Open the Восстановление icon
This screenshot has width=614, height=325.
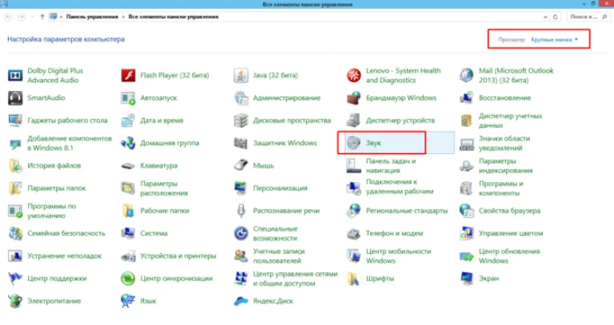(466, 97)
